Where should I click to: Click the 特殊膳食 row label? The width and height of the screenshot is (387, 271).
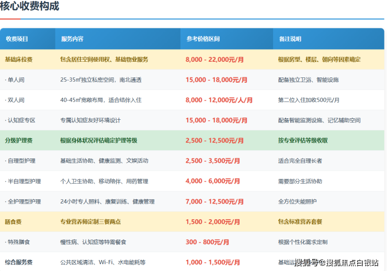pyautogui.click(x=17, y=242)
